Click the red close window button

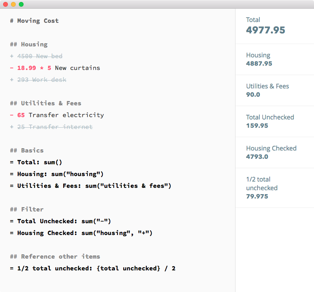[5, 4]
